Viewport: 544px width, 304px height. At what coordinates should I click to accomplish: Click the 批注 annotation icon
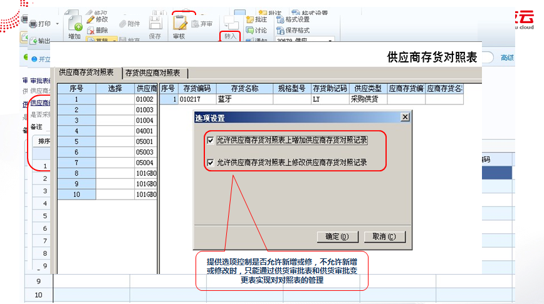[250, 19]
